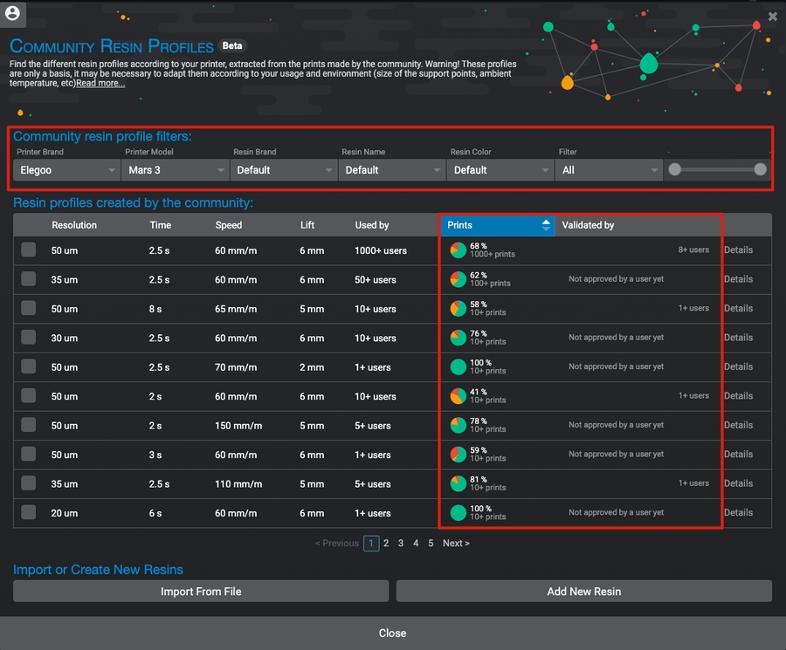Open Details for the 1000+ users profile

[738, 250]
